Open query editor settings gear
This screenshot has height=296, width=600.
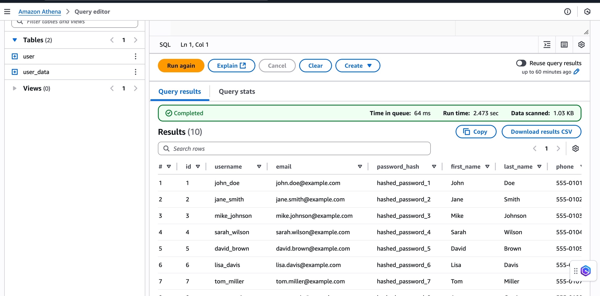point(581,45)
